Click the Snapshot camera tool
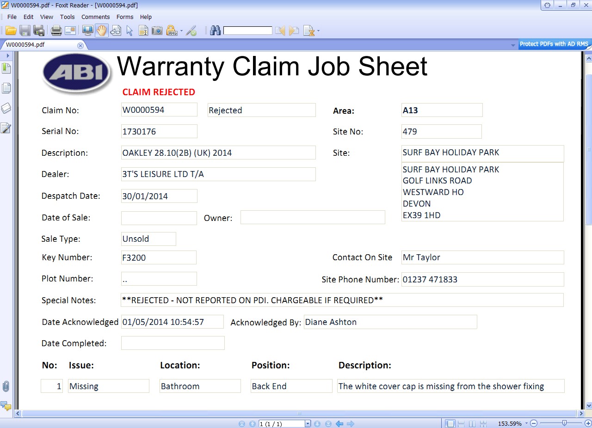 point(157,31)
